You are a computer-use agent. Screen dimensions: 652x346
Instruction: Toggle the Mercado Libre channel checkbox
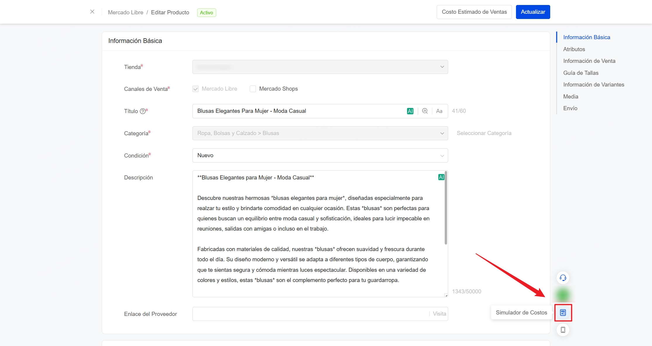tap(195, 89)
